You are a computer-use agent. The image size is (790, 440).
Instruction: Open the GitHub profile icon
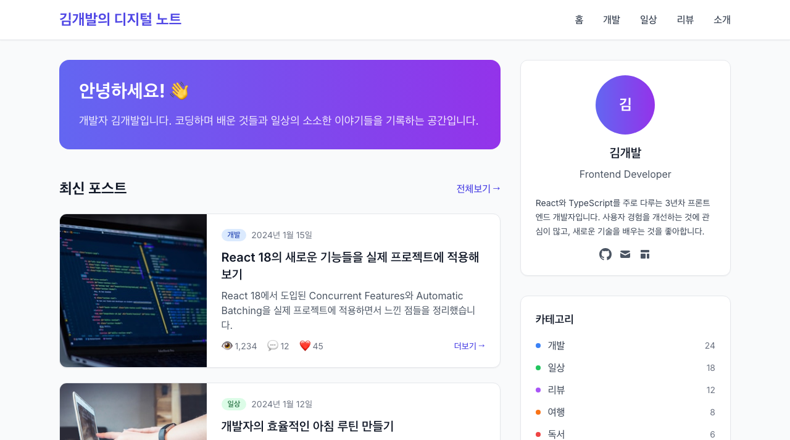[605, 254]
